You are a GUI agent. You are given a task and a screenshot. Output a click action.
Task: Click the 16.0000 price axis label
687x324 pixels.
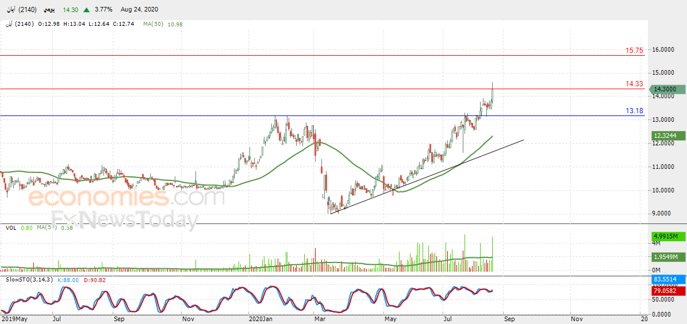click(x=663, y=50)
